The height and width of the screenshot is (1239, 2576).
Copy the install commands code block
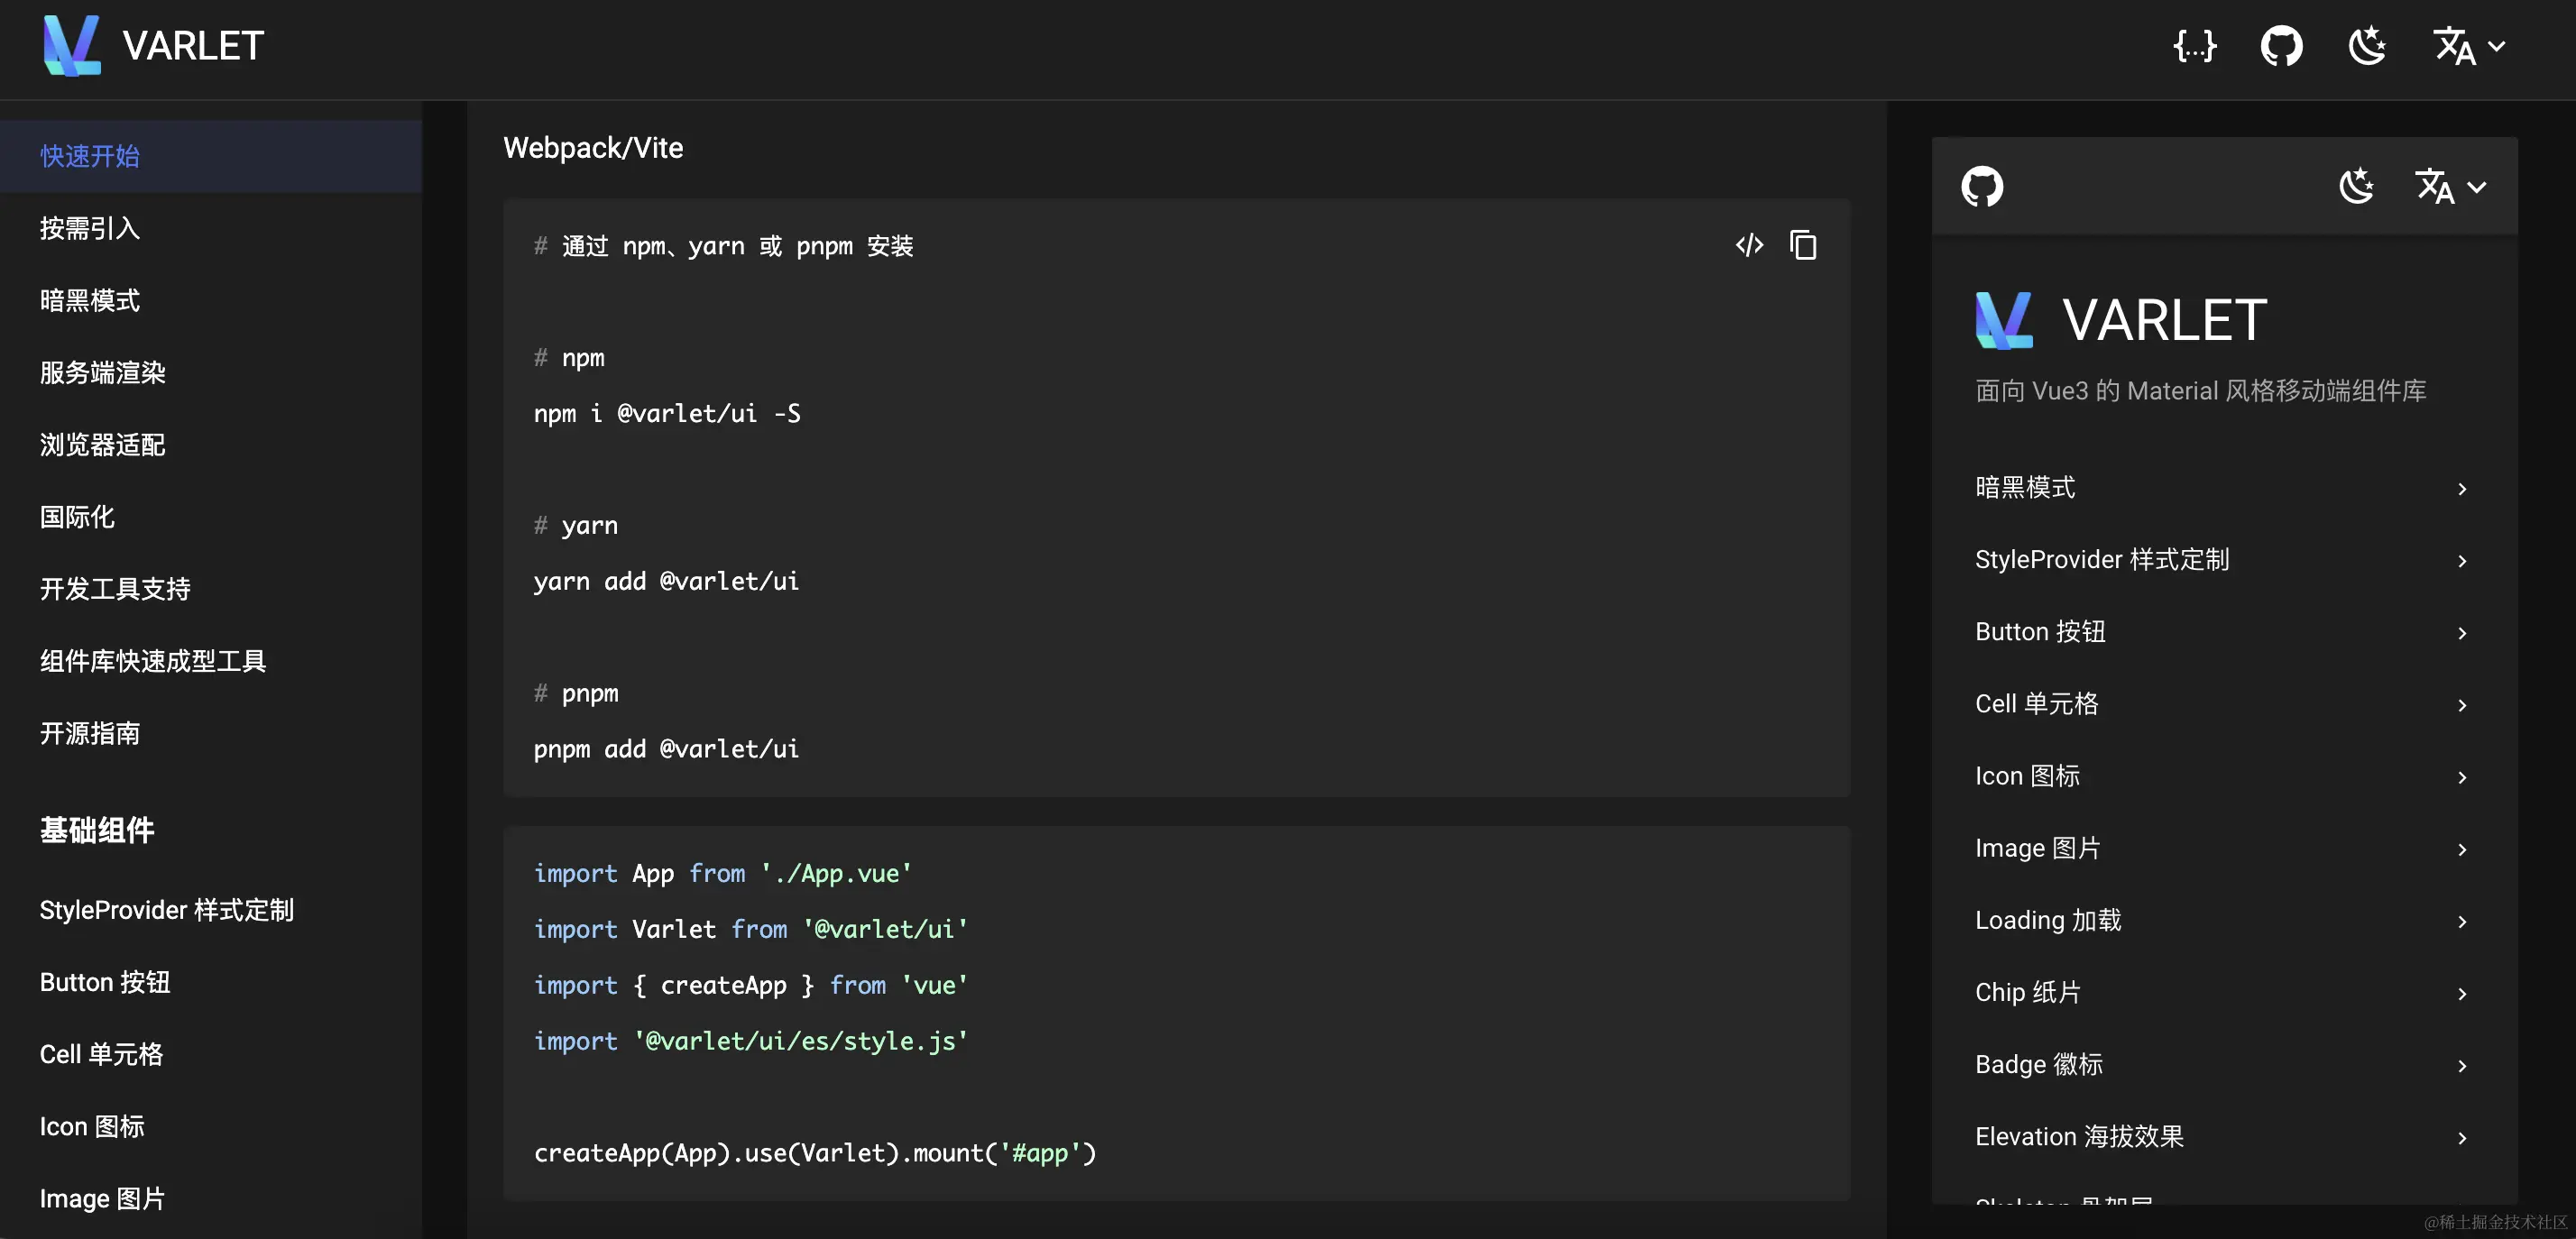(1803, 245)
